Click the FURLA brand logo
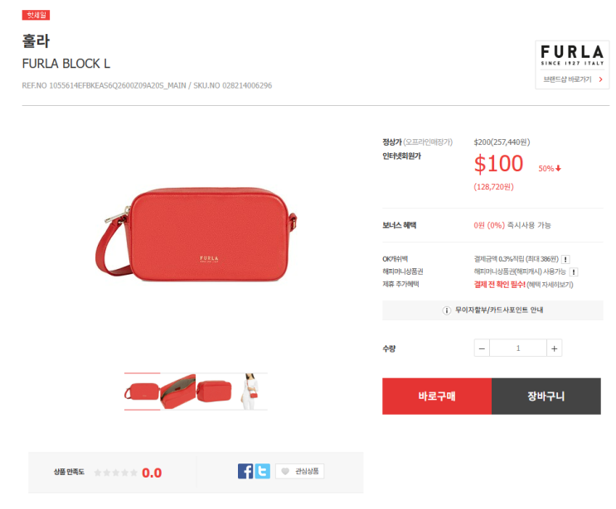Viewport: 616px width, 509px height. pos(572,55)
